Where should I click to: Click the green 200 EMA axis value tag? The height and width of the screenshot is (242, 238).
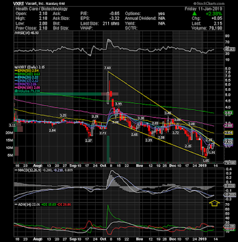229,113
